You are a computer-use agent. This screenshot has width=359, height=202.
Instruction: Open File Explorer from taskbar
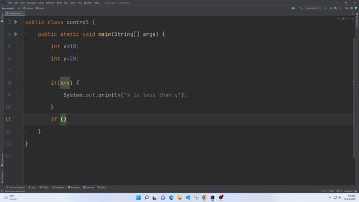(x=179, y=198)
